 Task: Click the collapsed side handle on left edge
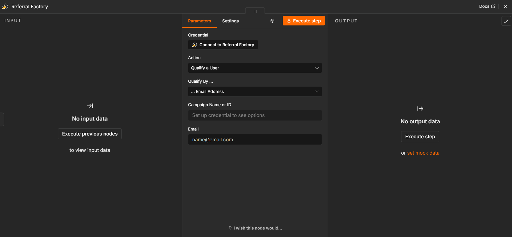[2, 119]
